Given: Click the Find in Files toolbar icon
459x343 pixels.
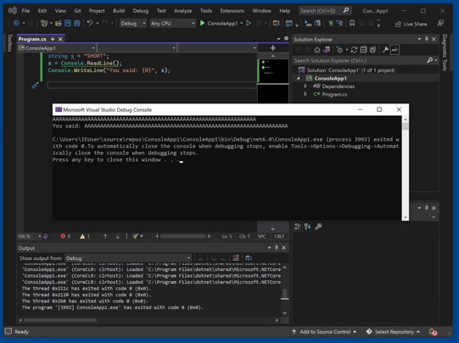Looking at the screenshot, I should click(x=276, y=23).
